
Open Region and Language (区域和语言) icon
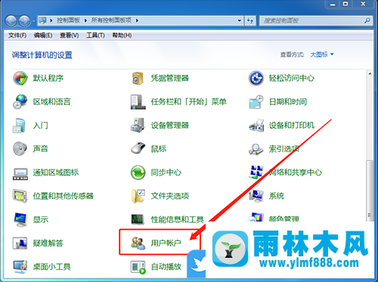pyautogui.click(x=20, y=102)
